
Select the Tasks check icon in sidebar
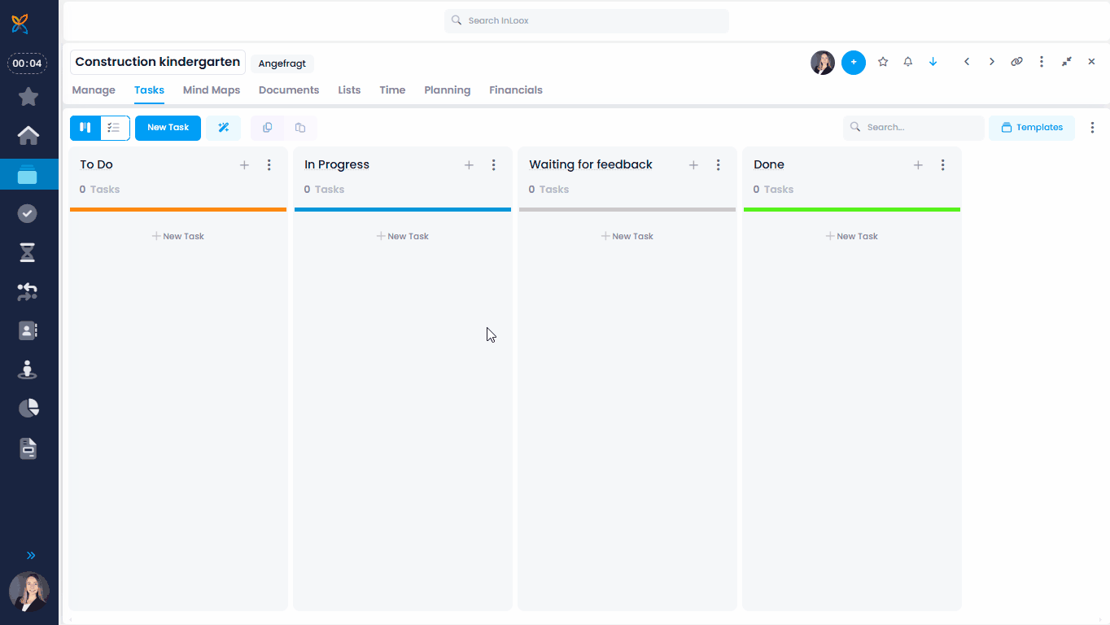27,213
